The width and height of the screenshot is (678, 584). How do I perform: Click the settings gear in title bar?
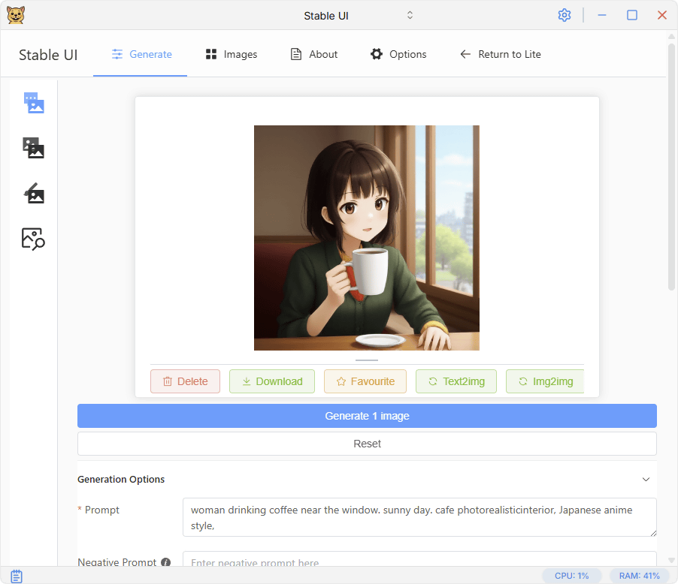564,15
